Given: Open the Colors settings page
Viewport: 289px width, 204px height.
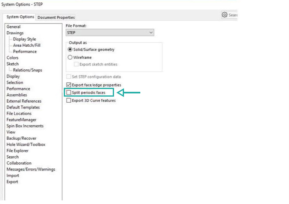Looking at the screenshot, I should [12, 57].
